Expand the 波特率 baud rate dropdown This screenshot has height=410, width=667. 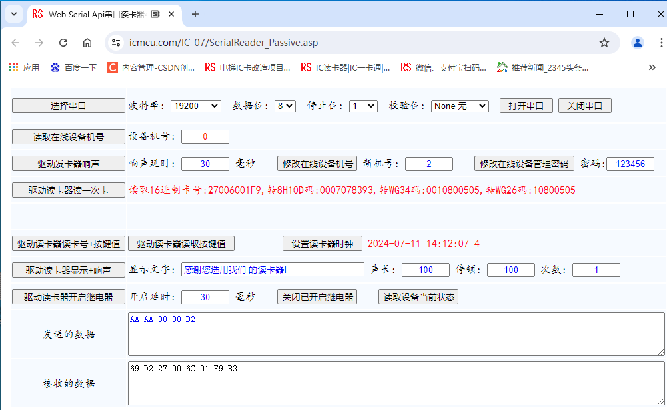point(196,106)
